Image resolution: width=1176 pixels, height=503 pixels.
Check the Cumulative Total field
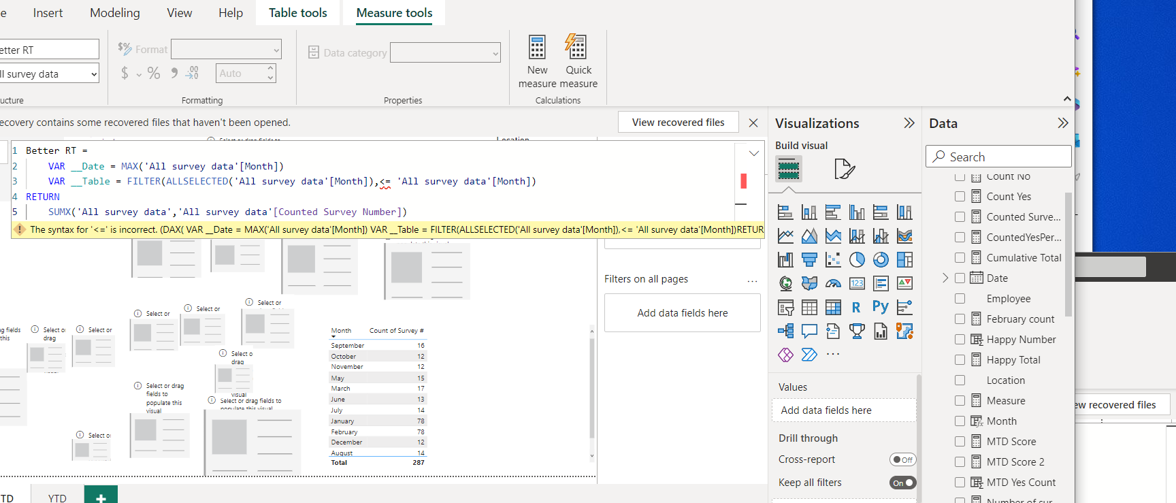[960, 258]
